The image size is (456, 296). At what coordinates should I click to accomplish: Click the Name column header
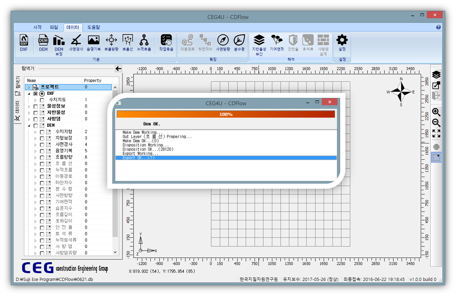click(x=54, y=81)
